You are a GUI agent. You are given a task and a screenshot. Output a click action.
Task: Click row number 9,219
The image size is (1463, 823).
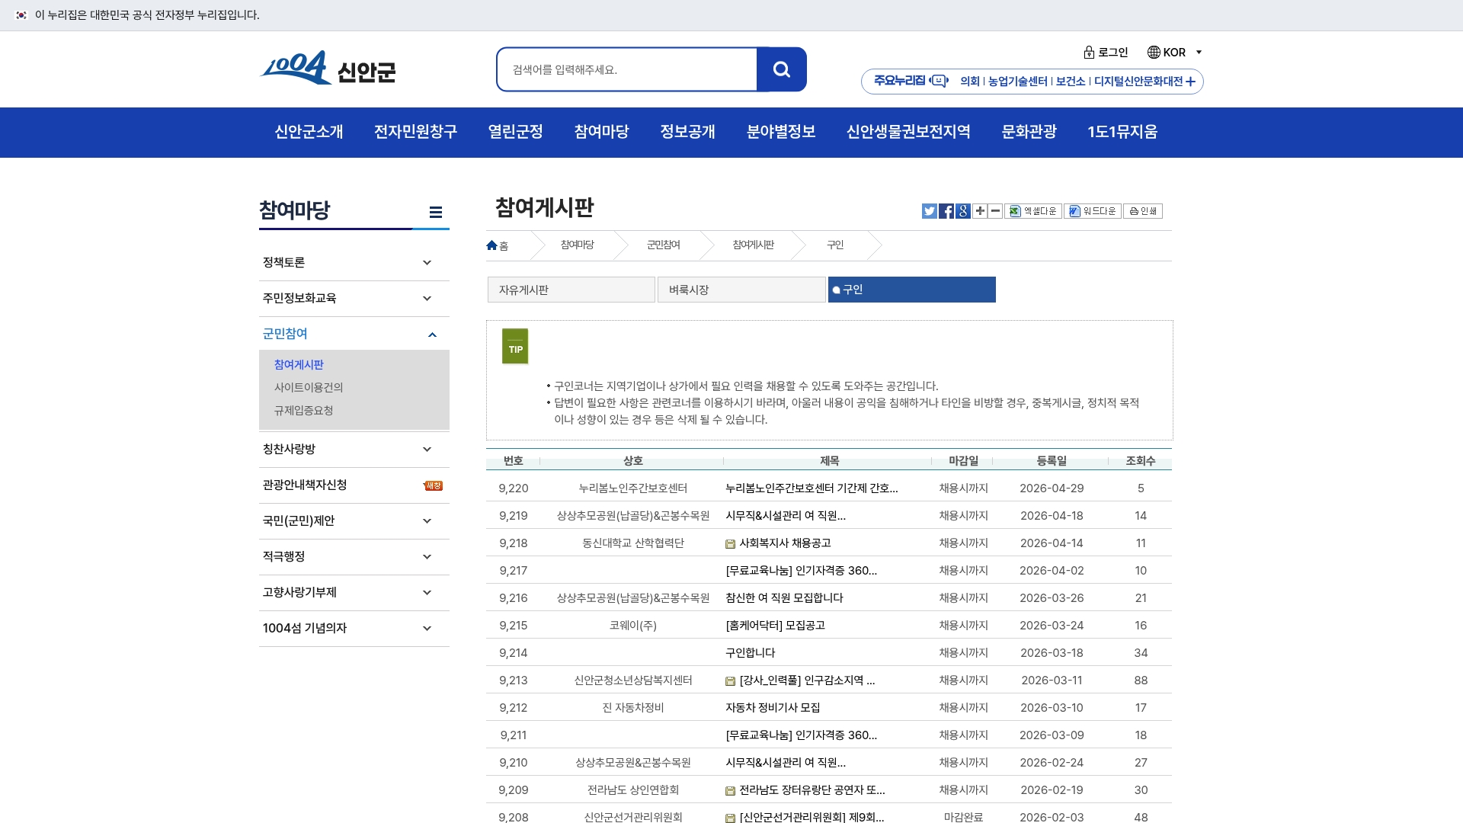(513, 516)
